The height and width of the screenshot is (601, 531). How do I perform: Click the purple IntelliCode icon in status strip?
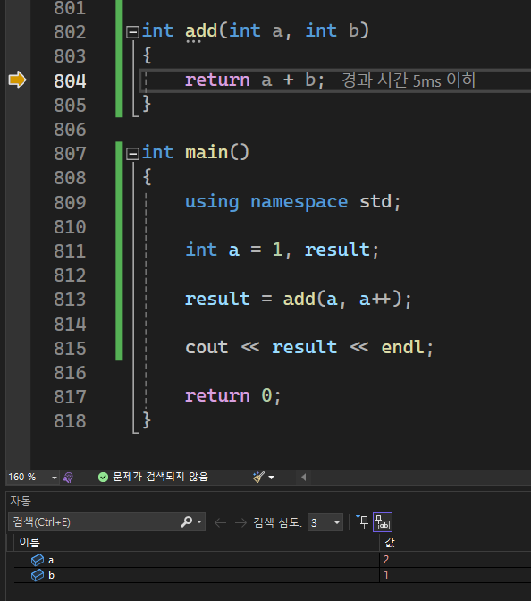pos(68,478)
